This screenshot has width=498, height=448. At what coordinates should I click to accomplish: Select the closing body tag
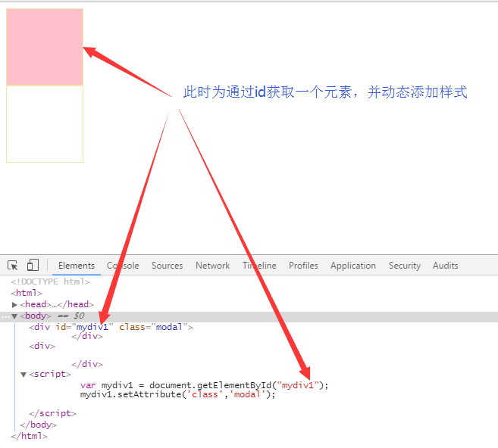[x=39, y=425]
